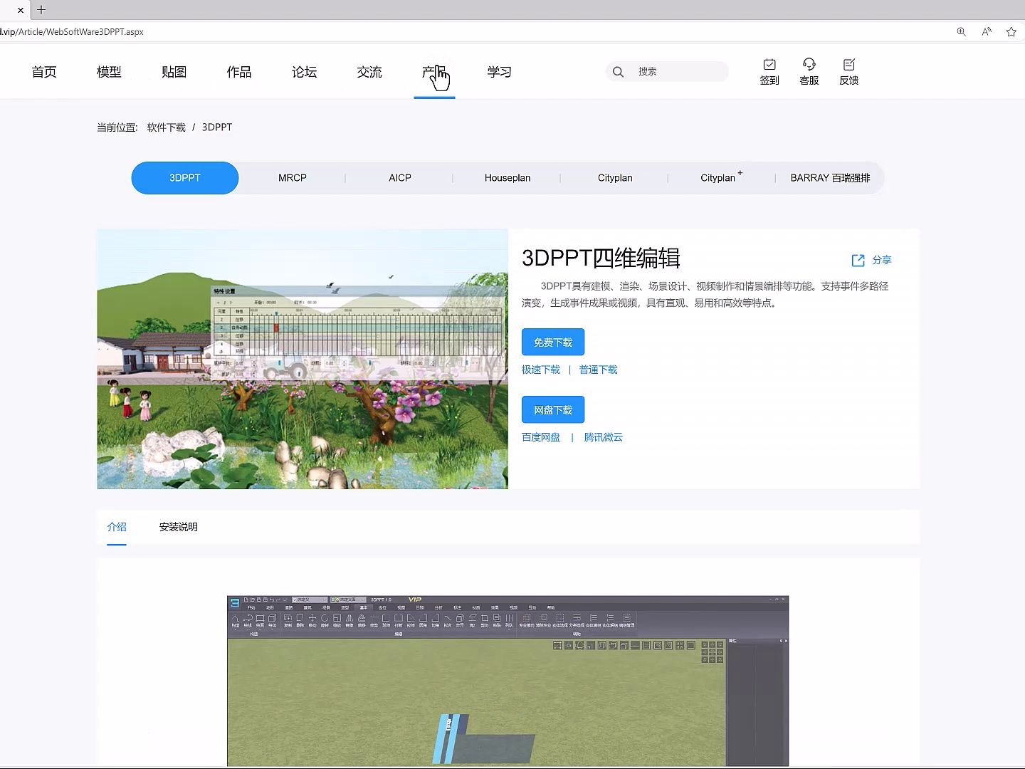The image size is (1025, 769).
Task: Choose 极速下载 fast download link
Action: click(x=541, y=370)
